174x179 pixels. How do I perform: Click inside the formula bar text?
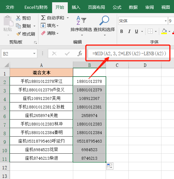click(129, 54)
